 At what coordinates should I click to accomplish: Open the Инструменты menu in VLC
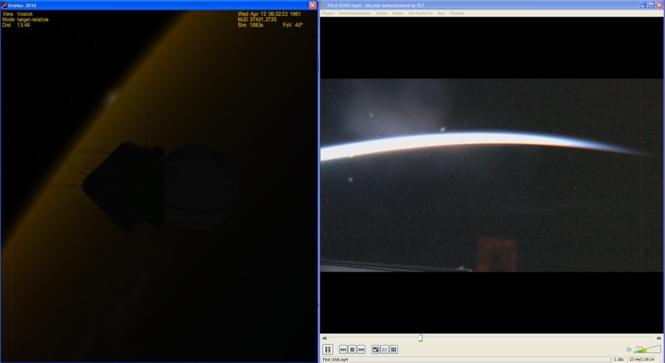pos(420,13)
